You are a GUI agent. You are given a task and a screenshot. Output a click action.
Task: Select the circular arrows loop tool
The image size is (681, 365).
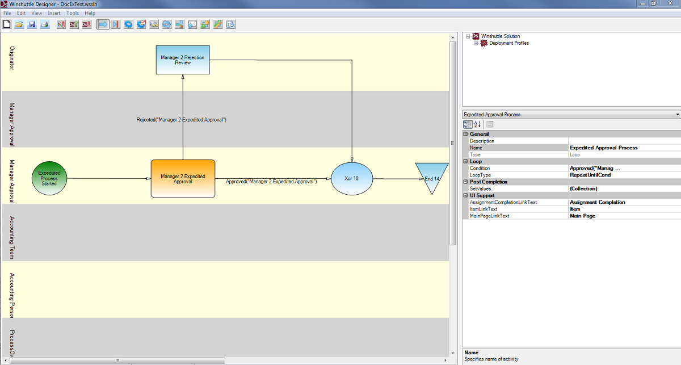(x=166, y=24)
